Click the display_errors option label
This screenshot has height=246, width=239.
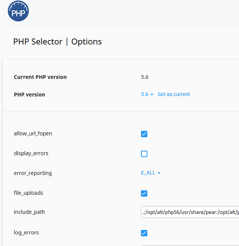(x=31, y=153)
